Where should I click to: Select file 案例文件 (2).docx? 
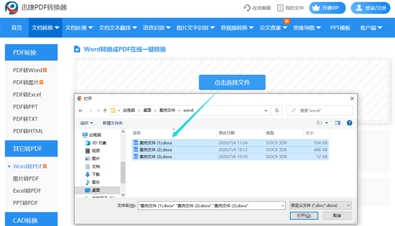coord(230,149)
